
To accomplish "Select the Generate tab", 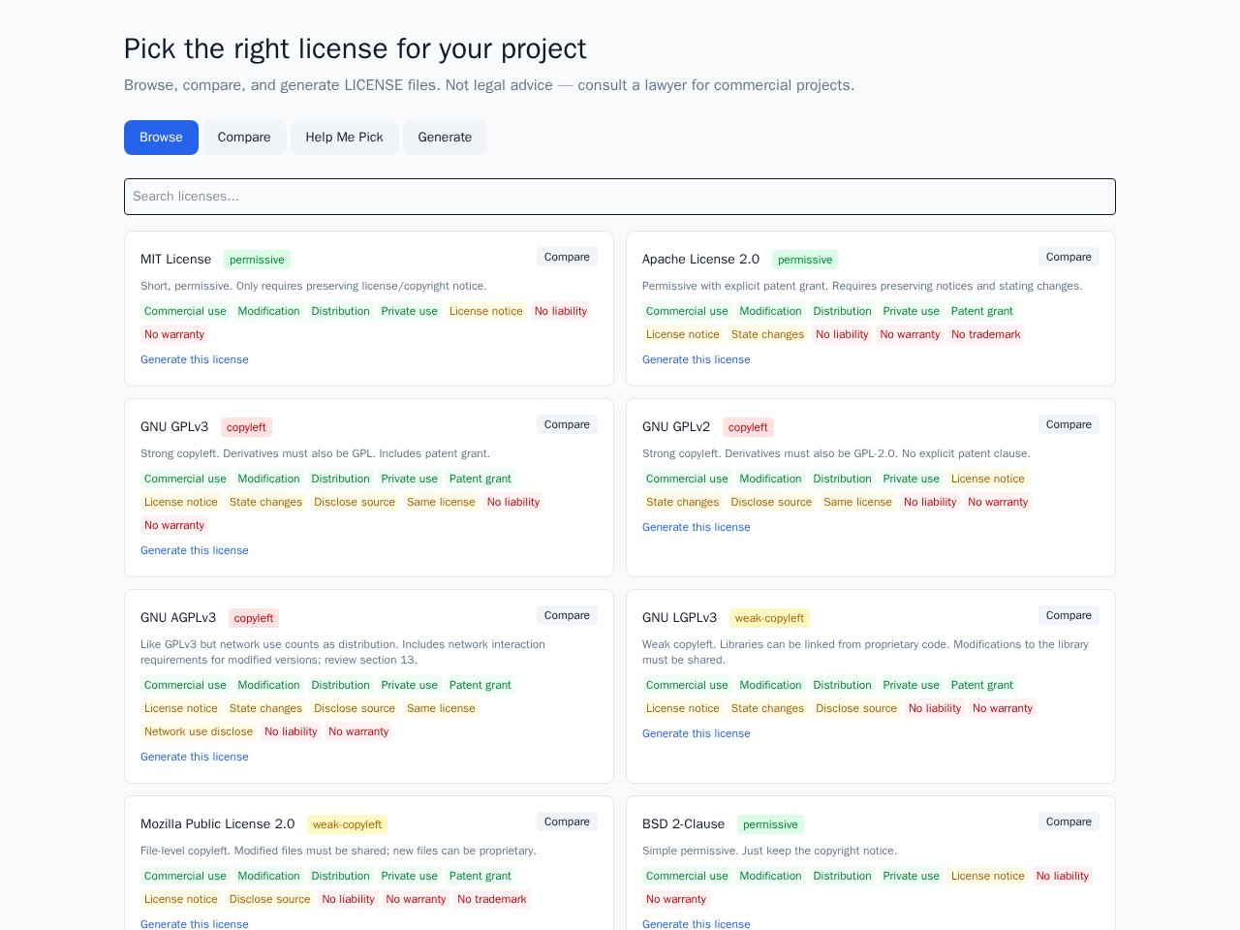I will pyautogui.click(x=445, y=138).
